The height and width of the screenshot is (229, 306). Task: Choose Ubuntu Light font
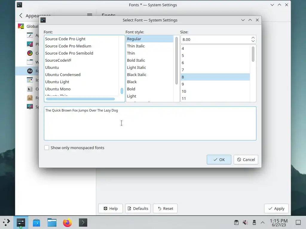(82, 82)
